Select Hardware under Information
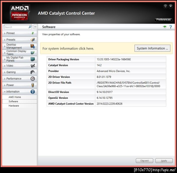This screenshot has width=177, height=173. [x=14, y=106]
